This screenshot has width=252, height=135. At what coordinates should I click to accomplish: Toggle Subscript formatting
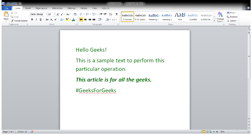pyautogui.click(x=51, y=19)
